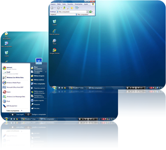Image resolution: width=166 pixels, height=150 pixels.
Task: Open Email Windows Live Mail in Start menu
Action: [10, 73]
